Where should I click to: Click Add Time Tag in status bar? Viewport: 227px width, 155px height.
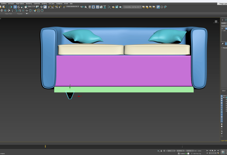[197, 154]
